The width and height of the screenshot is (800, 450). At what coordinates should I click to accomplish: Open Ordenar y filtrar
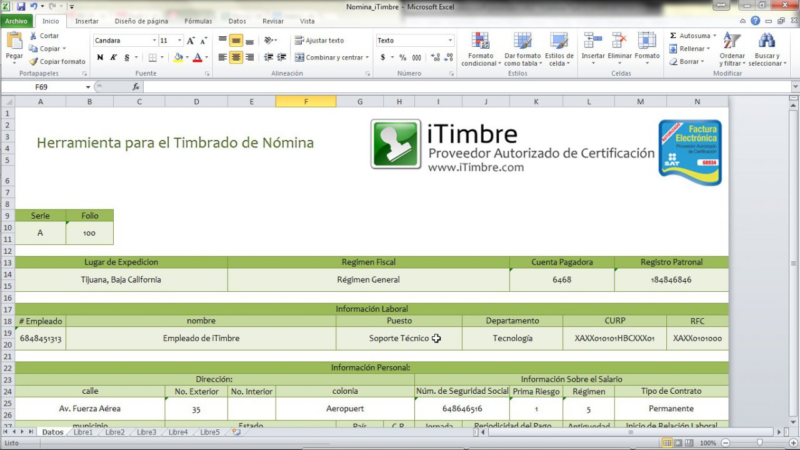pyautogui.click(x=731, y=50)
